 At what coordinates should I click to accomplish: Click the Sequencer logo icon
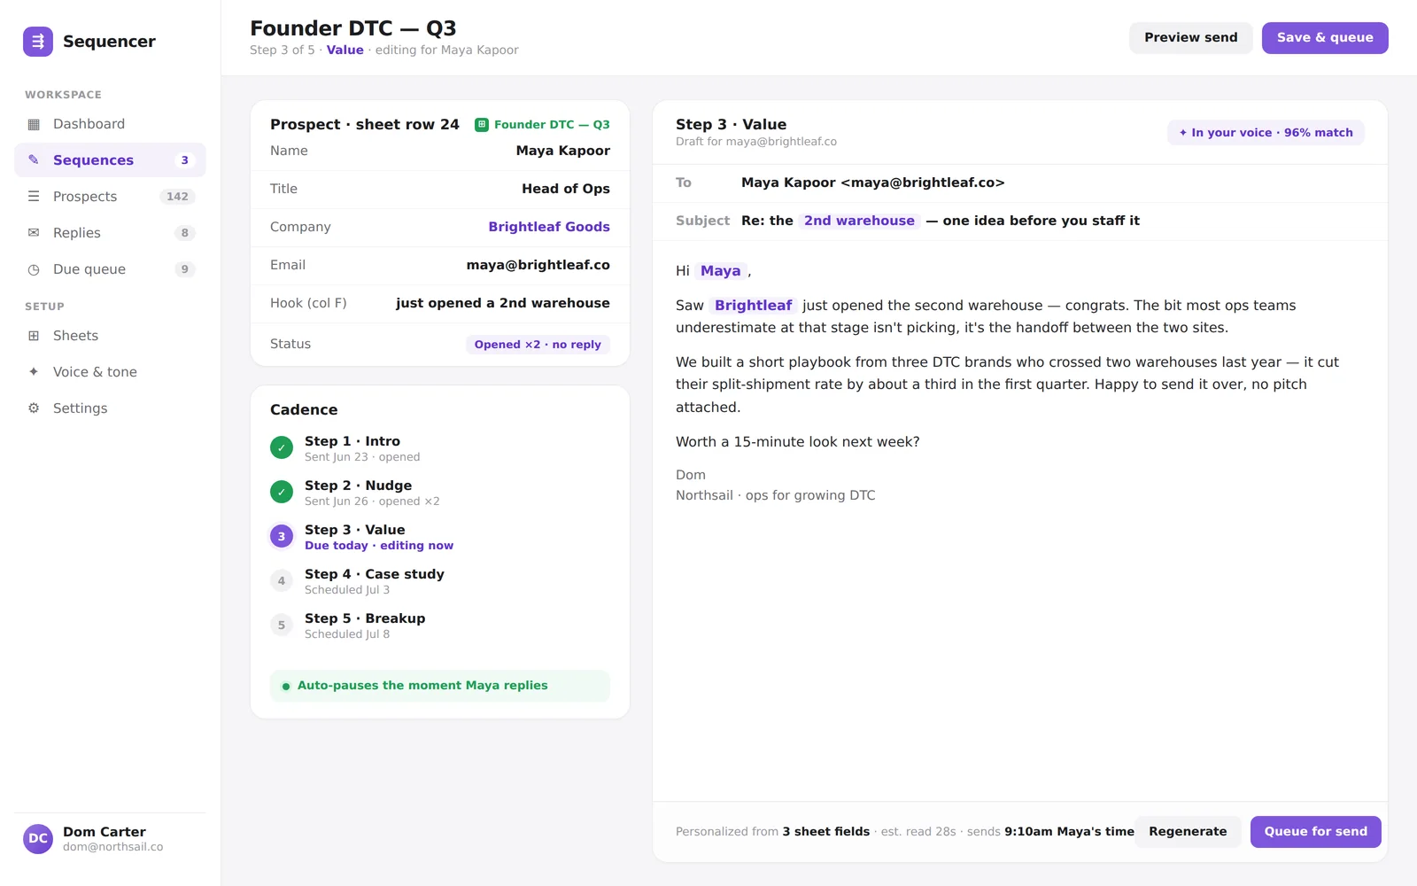38,42
